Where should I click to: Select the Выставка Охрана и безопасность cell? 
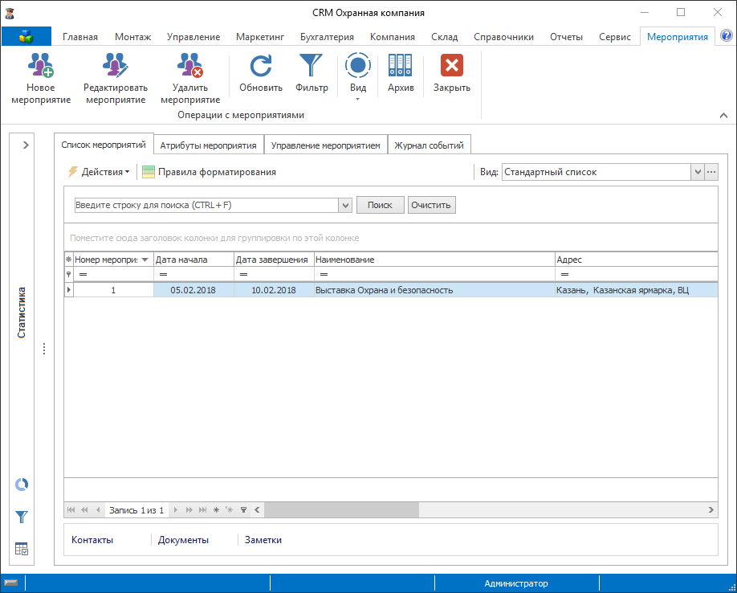click(x=434, y=290)
